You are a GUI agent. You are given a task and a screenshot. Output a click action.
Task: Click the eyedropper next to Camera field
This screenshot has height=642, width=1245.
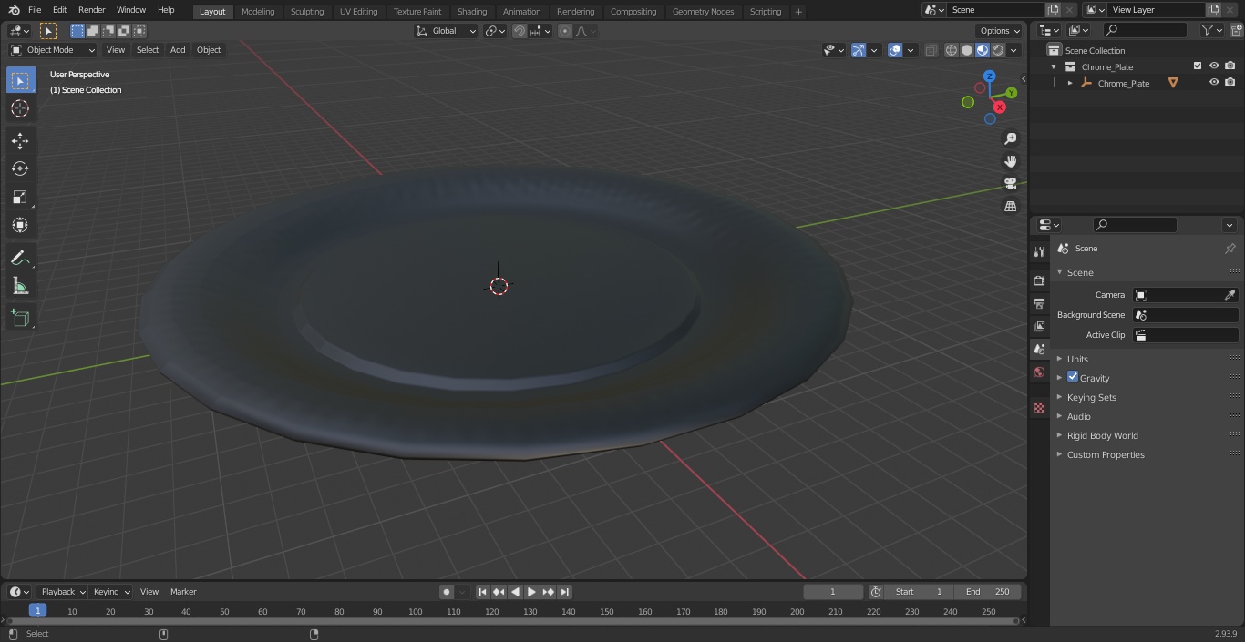pos(1230,295)
